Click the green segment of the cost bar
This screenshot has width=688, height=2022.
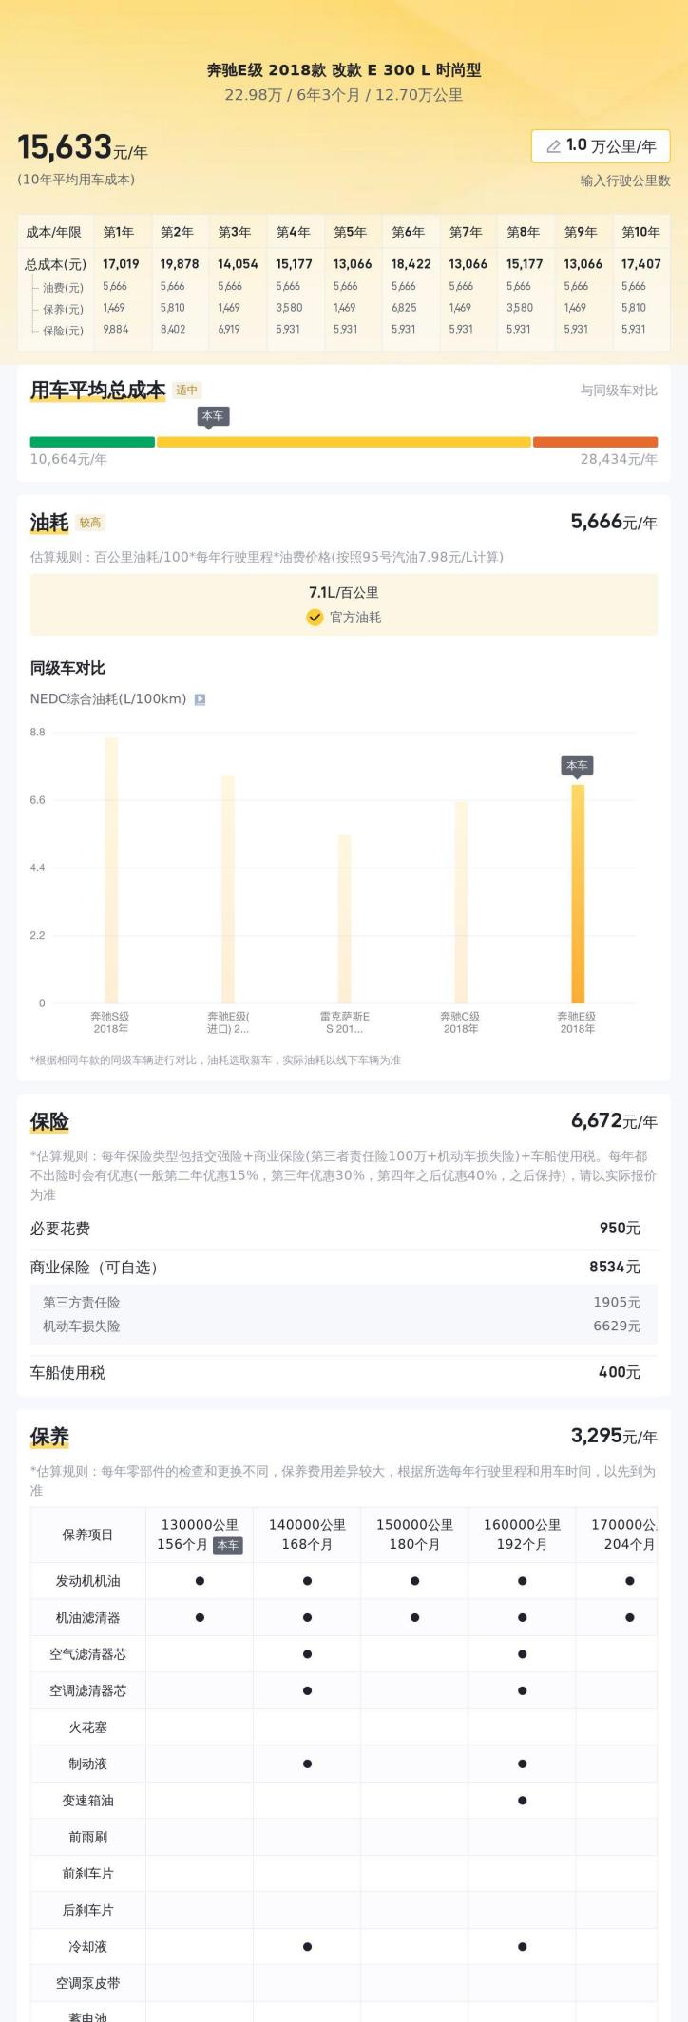pos(92,442)
